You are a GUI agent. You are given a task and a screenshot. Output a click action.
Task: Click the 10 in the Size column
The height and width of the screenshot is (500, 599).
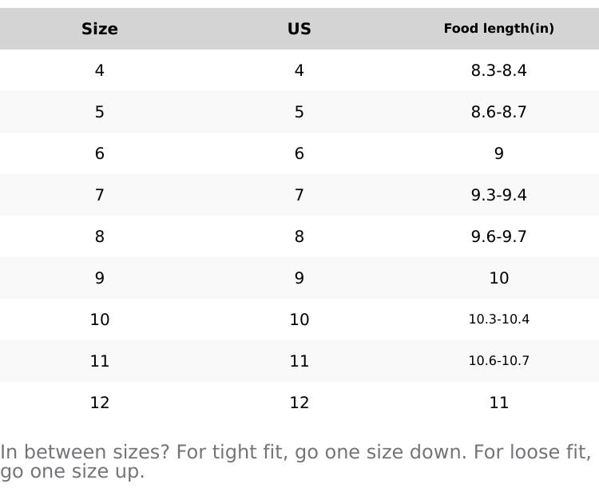tap(100, 319)
